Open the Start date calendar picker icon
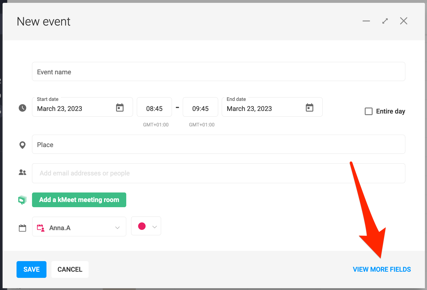The height and width of the screenshot is (290, 427). (120, 108)
